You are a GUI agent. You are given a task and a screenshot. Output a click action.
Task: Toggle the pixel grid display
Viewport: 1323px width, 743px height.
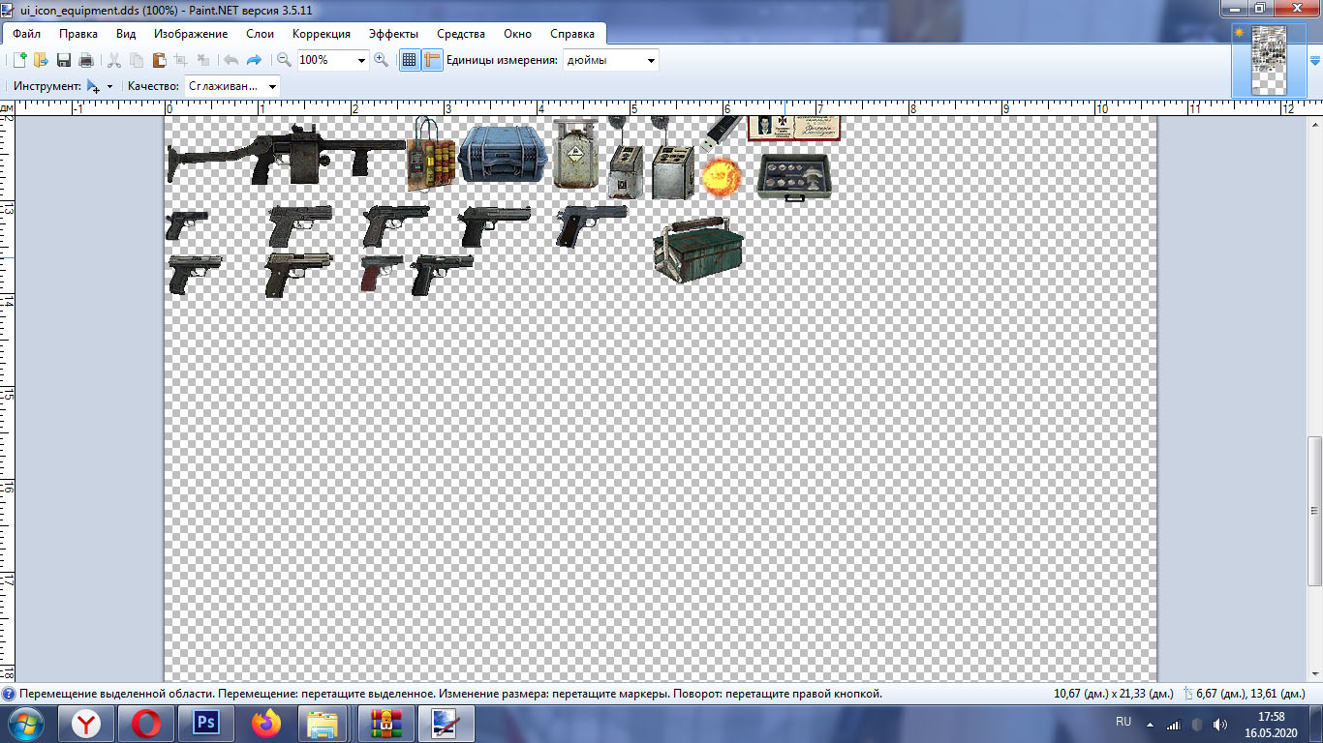(409, 60)
